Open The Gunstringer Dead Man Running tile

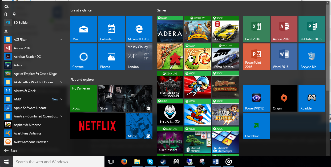(225, 84)
